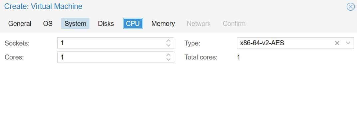Decrease the Cores value with down arrow
Screen dimensions: 357x122
point(168,59)
